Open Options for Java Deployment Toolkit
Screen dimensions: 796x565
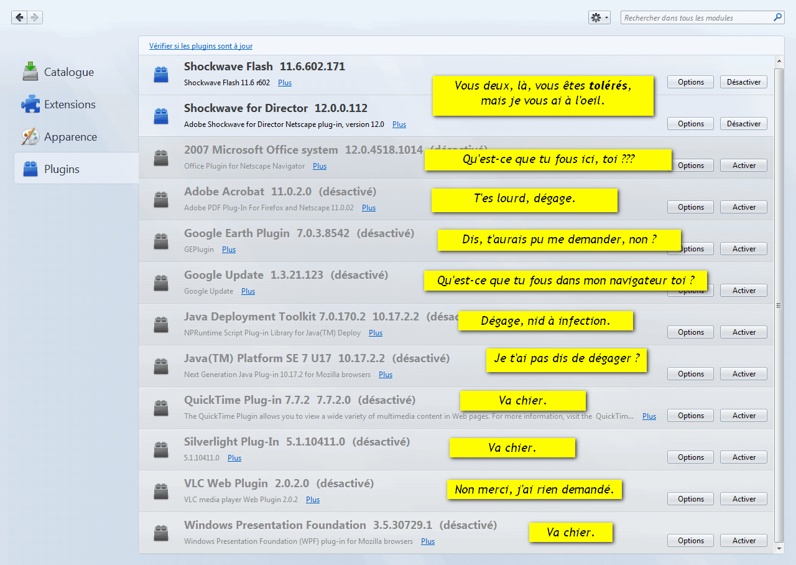[x=691, y=332]
